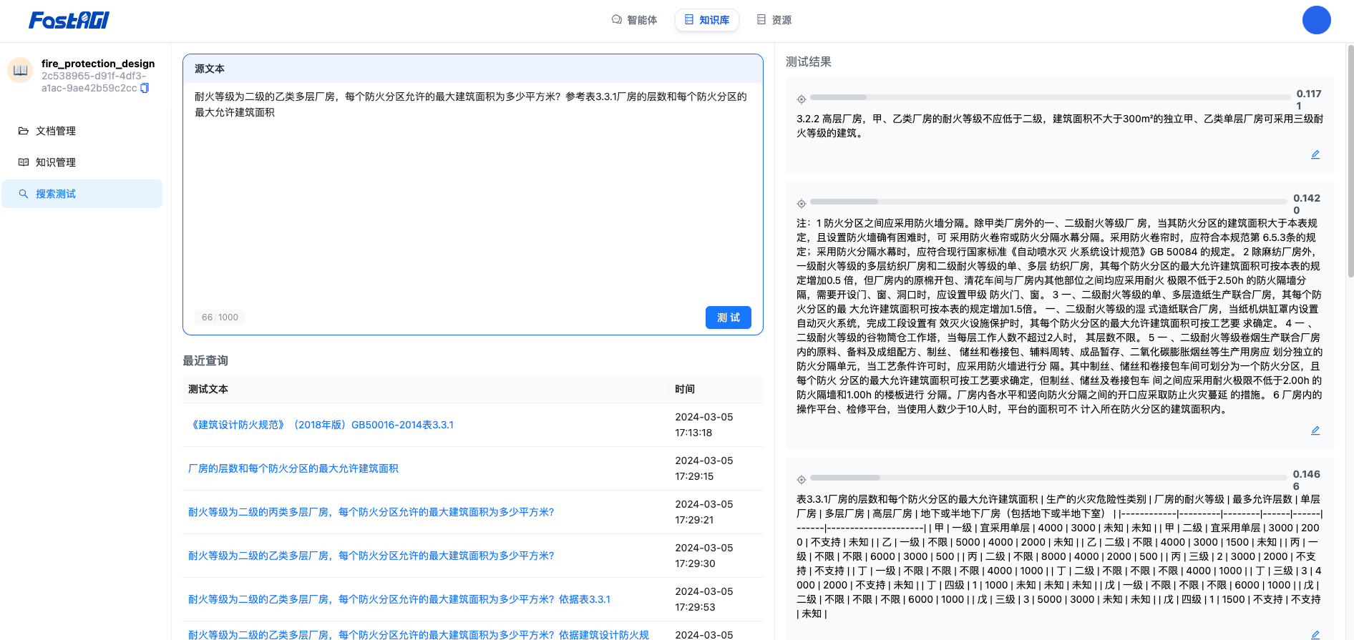Open 知识管理 in sidebar
This screenshot has height=640, width=1354.
coord(82,162)
